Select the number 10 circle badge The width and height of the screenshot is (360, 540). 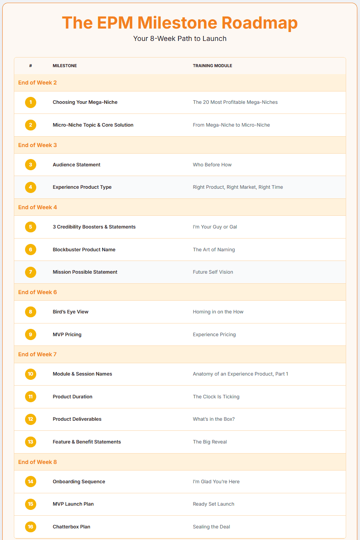click(30, 374)
